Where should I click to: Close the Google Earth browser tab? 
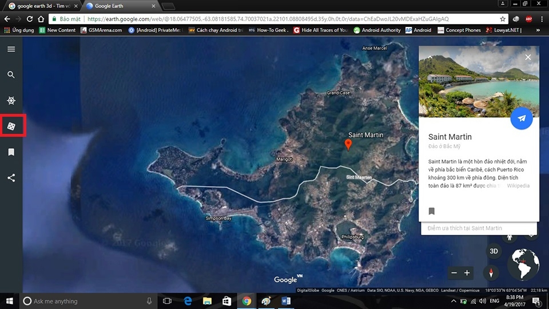coord(153,6)
